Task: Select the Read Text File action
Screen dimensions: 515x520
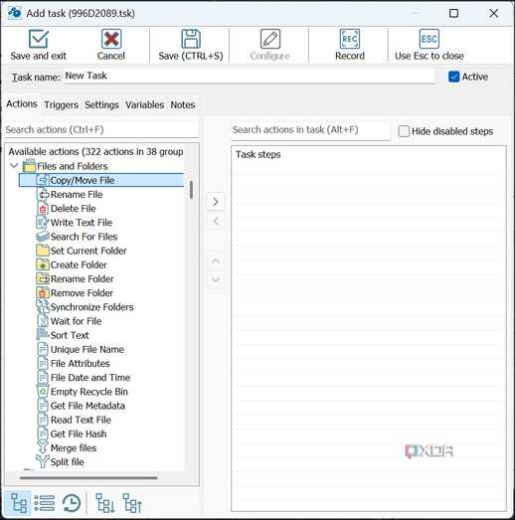Action: click(81, 420)
